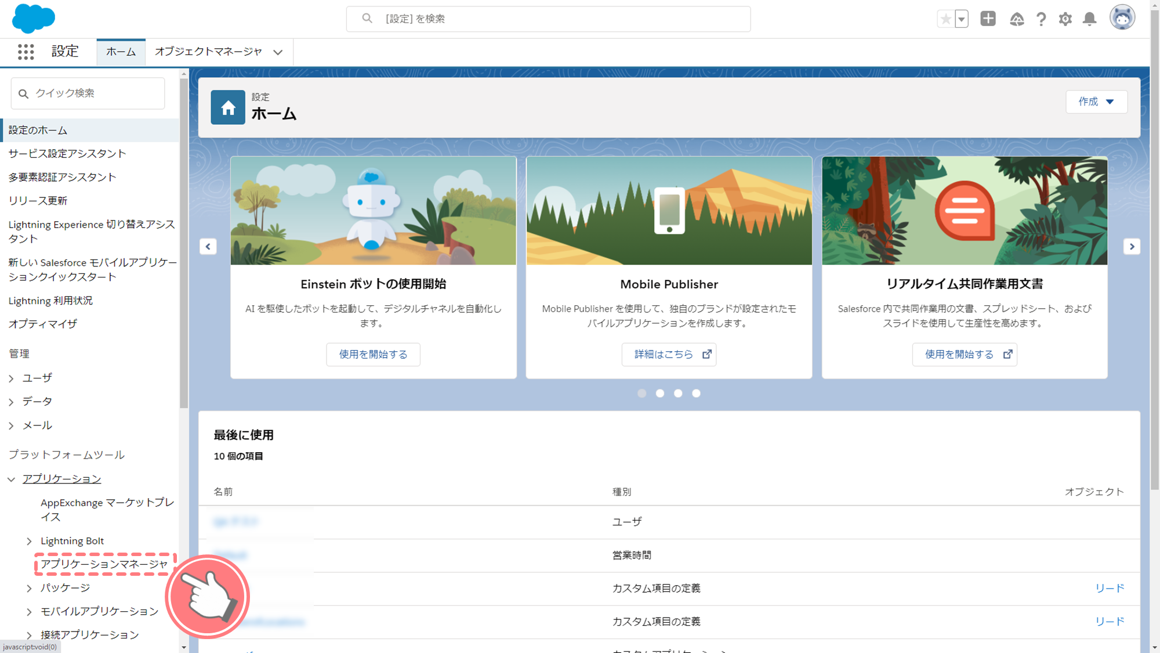This screenshot has height=653, width=1160.
Task: Expand the メール tree node
Action: point(11,425)
